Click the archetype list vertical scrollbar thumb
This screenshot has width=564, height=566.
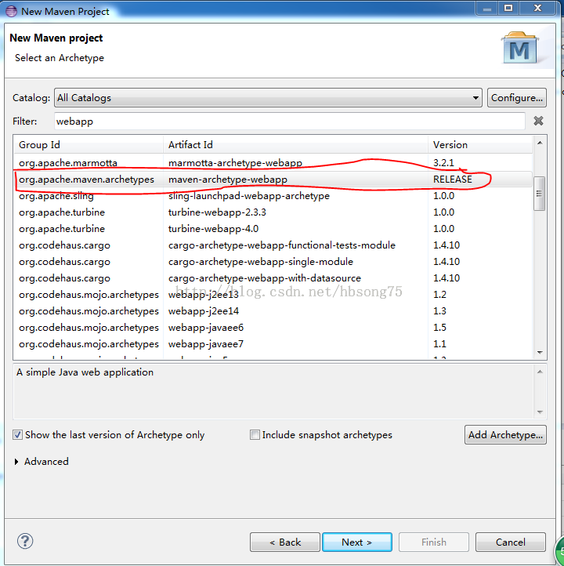539,193
